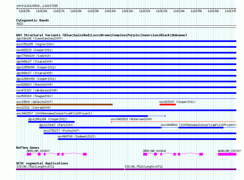Image resolution: width=244 pixels, height=180 pixels.
Task: Open the AKNA|NM_030767 gene label
Action: [229, 151]
